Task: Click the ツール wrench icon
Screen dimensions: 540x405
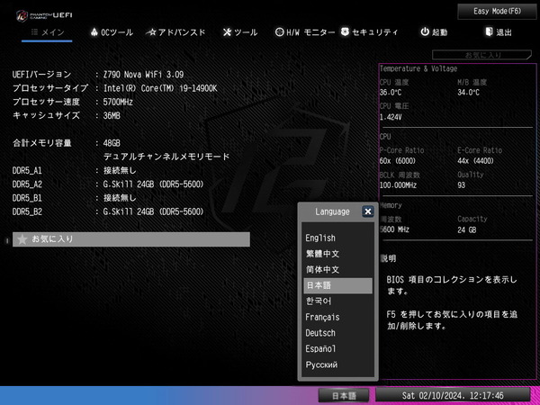Action: coord(227,32)
